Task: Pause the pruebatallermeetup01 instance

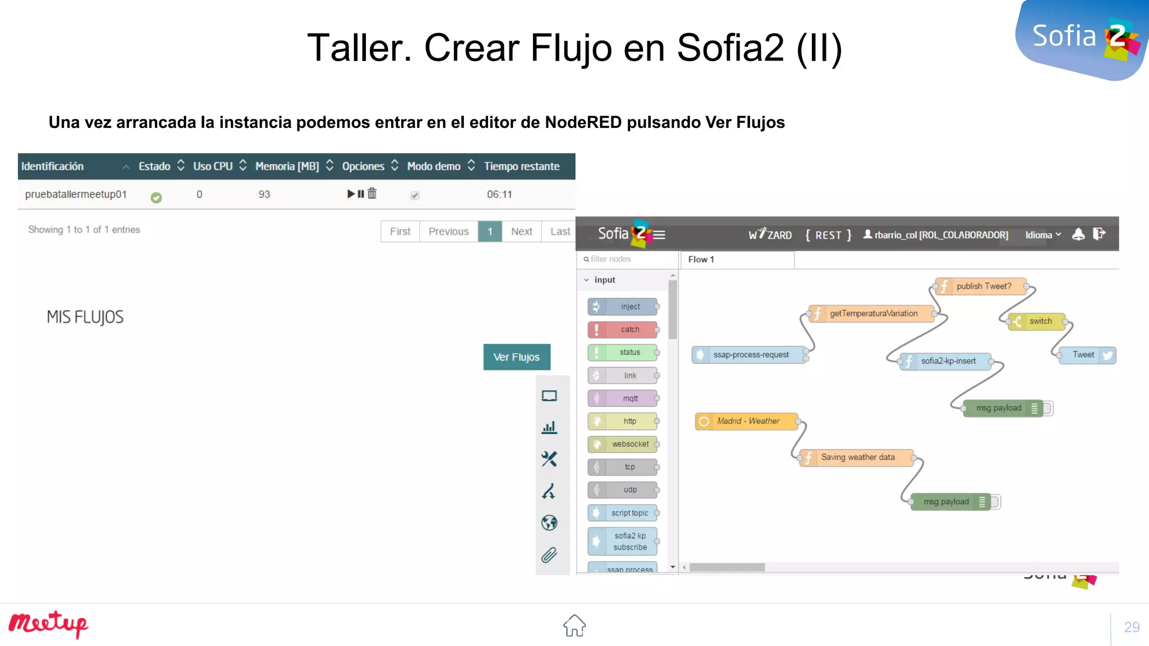Action: coord(361,194)
